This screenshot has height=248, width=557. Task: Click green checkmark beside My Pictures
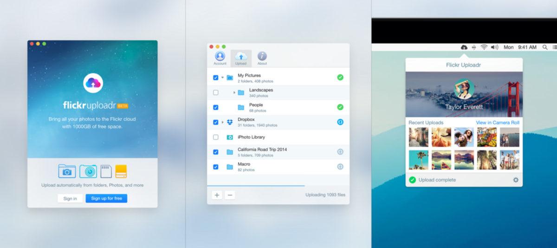point(340,77)
